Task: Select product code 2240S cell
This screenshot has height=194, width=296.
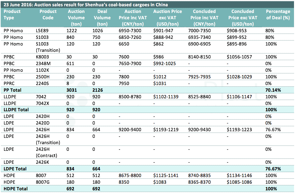Action: click(42, 83)
